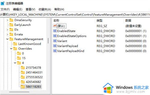
Task: Click the string icon of (默认) value
Action: (x=55, y=26)
